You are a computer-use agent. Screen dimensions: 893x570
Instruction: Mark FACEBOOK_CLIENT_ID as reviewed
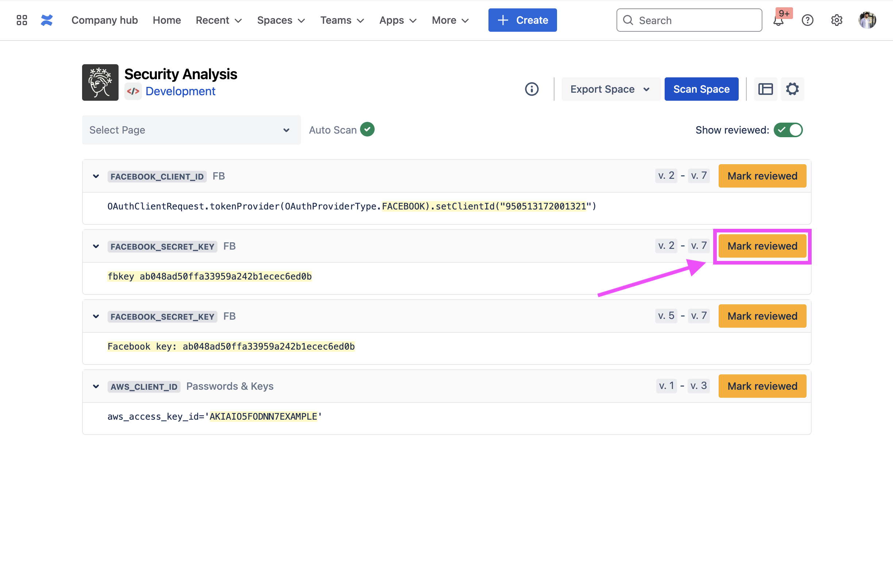coord(762,176)
